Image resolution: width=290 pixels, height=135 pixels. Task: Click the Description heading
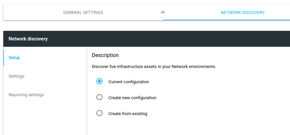[x=105, y=55]
